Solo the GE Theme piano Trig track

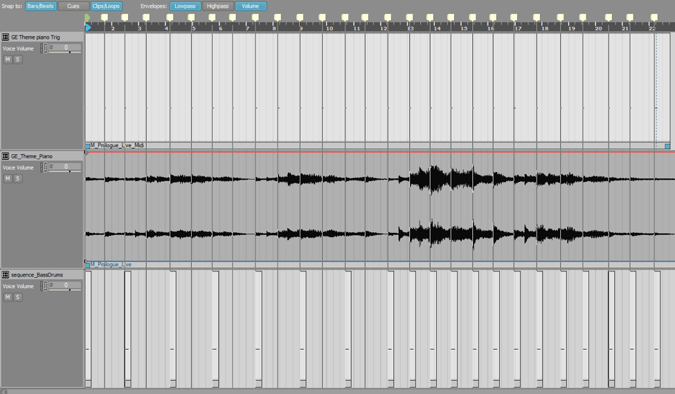point(17,59)
